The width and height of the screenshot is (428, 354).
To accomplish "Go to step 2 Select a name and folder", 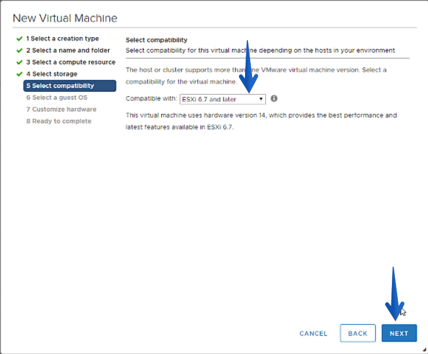I will [x=68, y=51].
